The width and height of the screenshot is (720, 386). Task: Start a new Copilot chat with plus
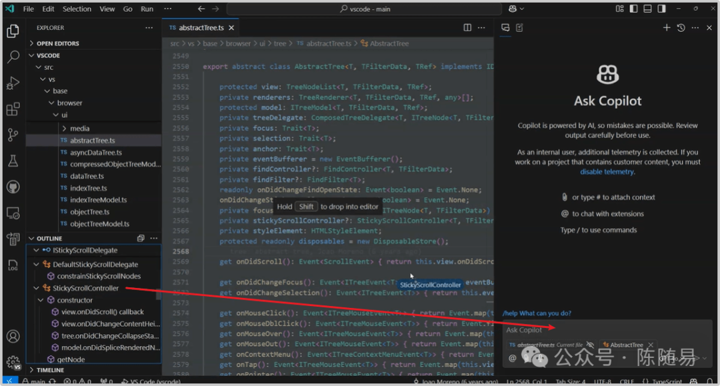(x=666, y=27)
